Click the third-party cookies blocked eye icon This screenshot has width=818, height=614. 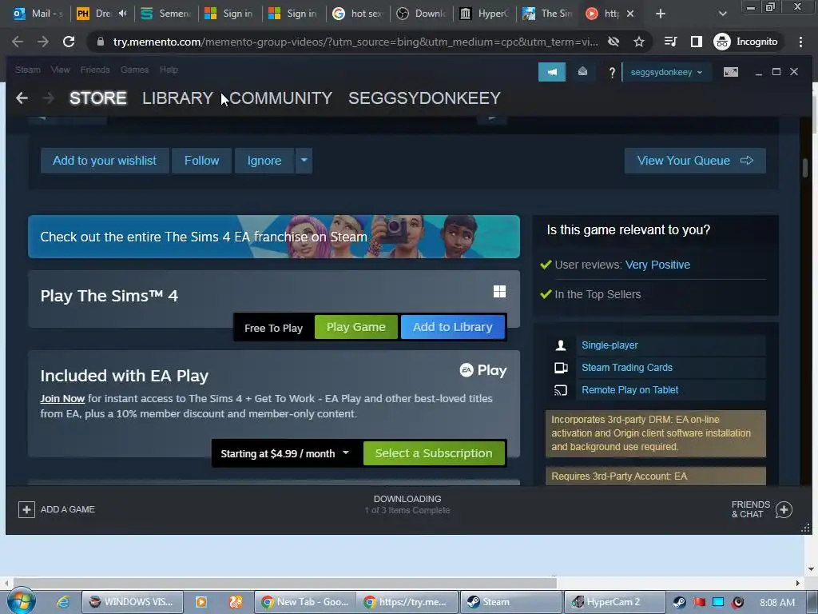pos(613,42)
